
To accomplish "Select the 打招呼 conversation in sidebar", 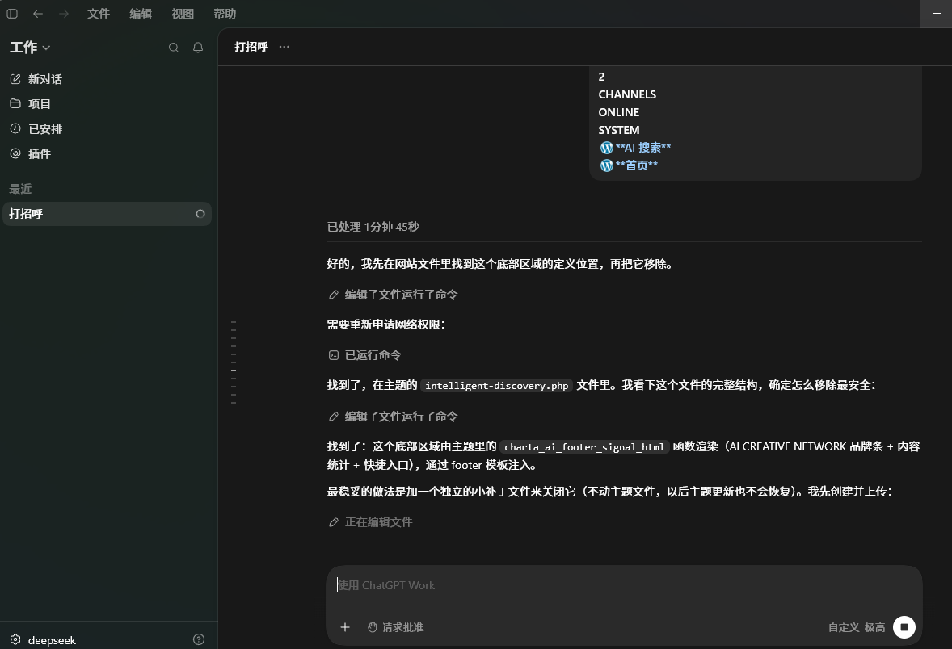I will [107, 213].
